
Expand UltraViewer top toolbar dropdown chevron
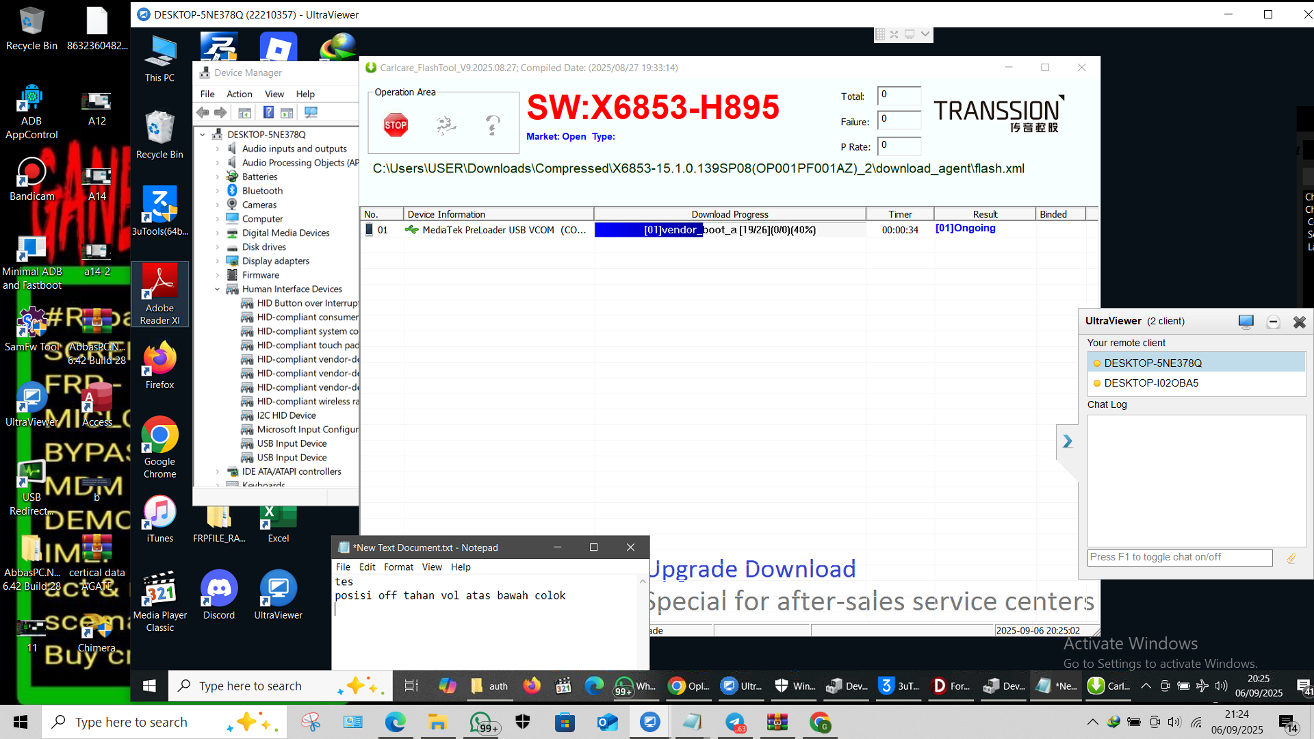[925, 34]
